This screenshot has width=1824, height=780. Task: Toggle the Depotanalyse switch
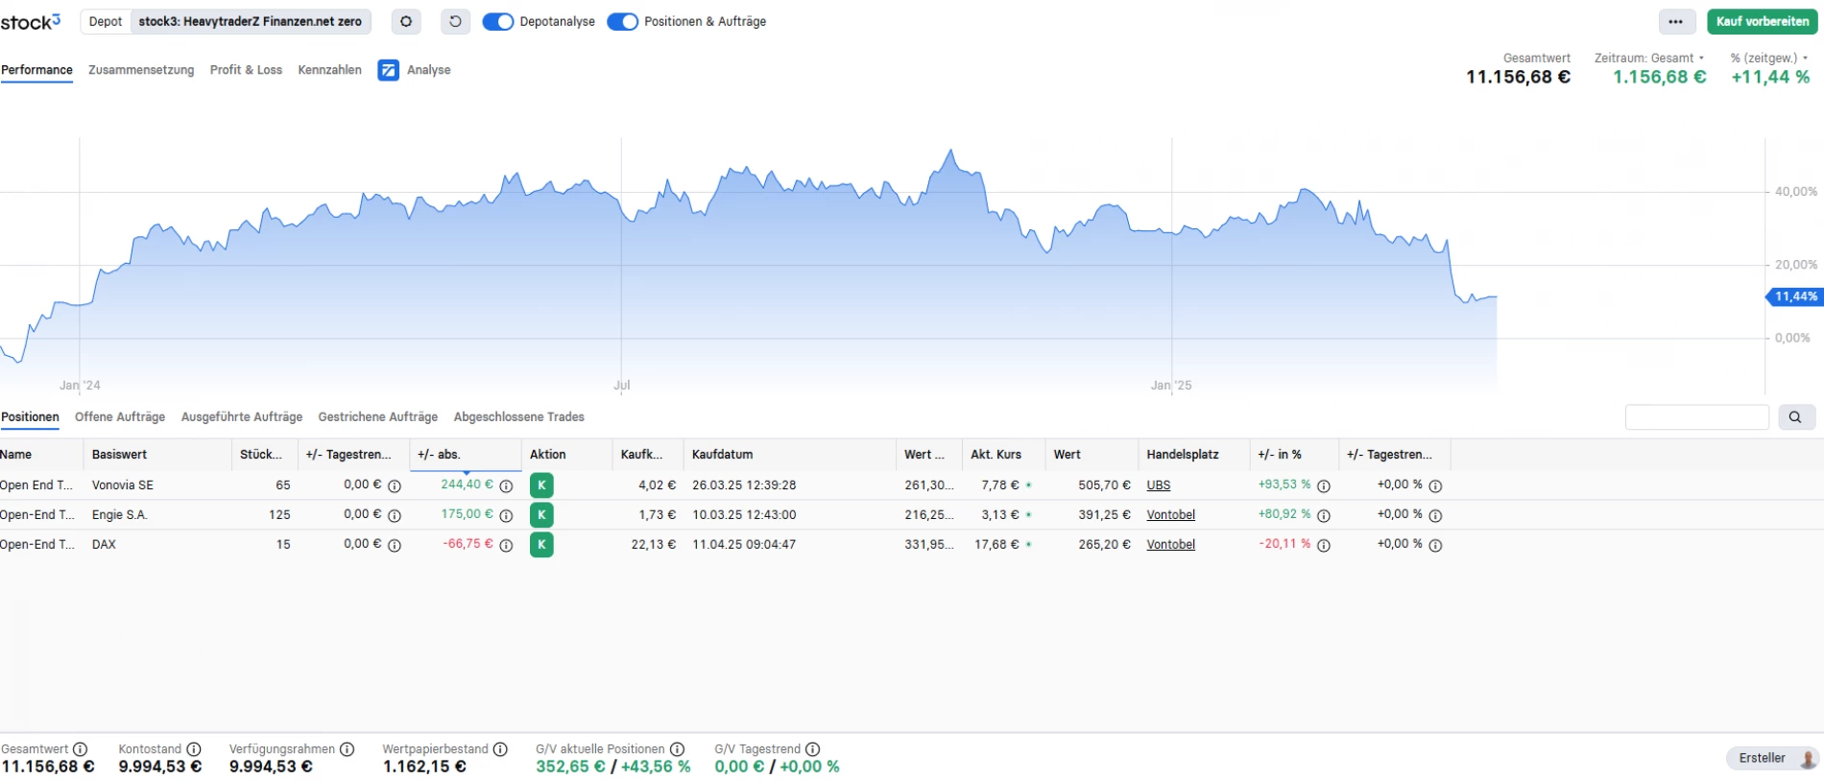(x=497, y=21)
